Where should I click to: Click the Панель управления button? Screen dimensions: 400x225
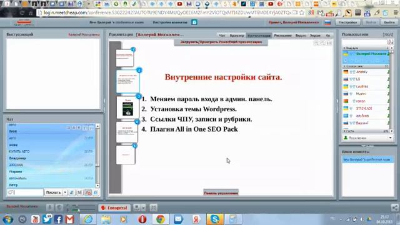point(221,193)
